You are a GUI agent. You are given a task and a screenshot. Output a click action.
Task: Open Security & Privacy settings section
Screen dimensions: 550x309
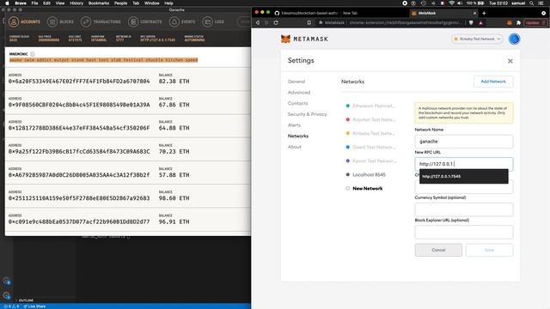(307, 114)
